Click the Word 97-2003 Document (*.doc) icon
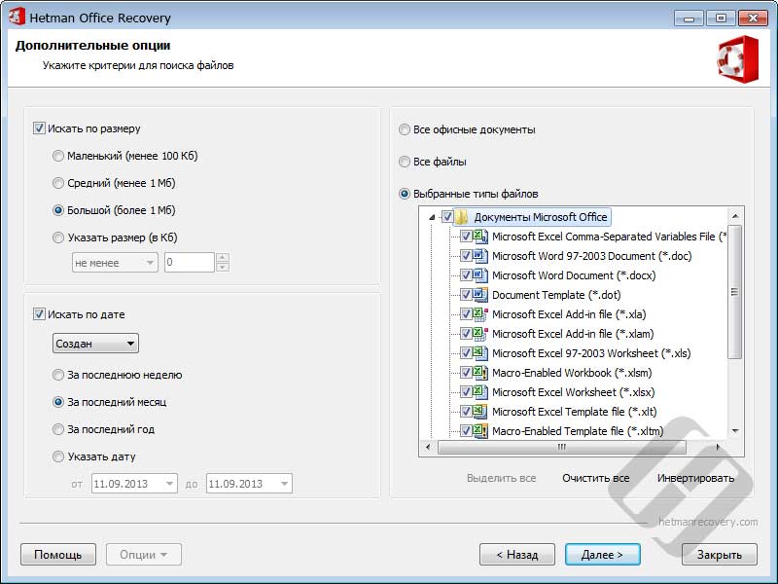Viewport: 778px width, 584px height. 480,256
